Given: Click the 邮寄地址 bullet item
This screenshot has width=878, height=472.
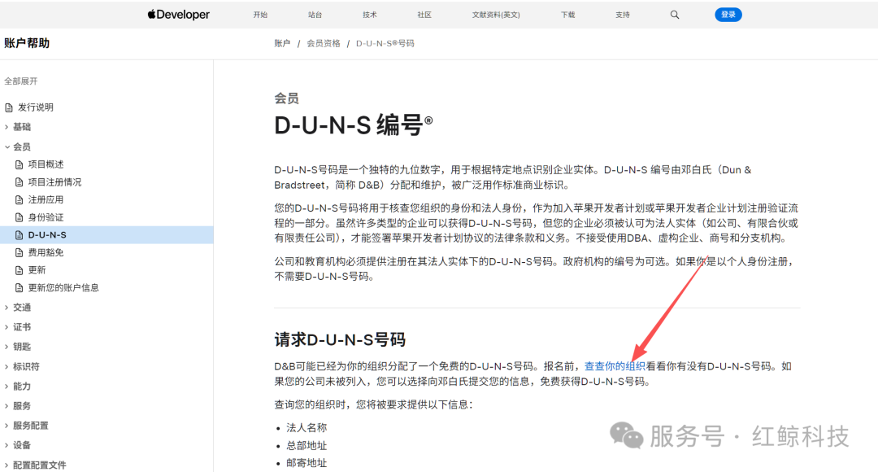Looking at the screenshot, I should (306, 463).
